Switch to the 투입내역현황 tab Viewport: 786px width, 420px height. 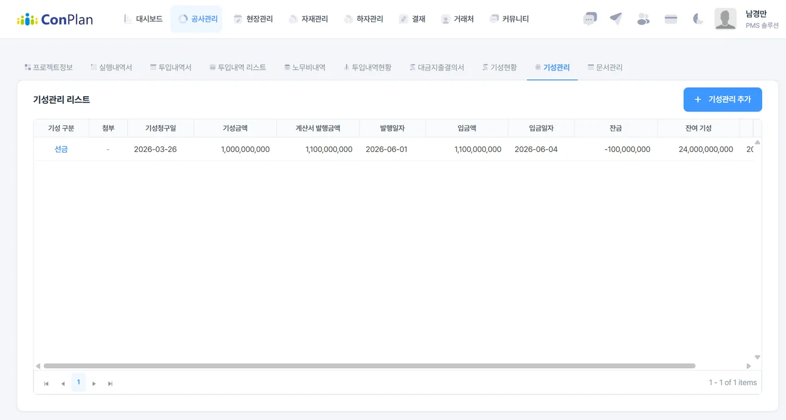[x=367, y=68]
